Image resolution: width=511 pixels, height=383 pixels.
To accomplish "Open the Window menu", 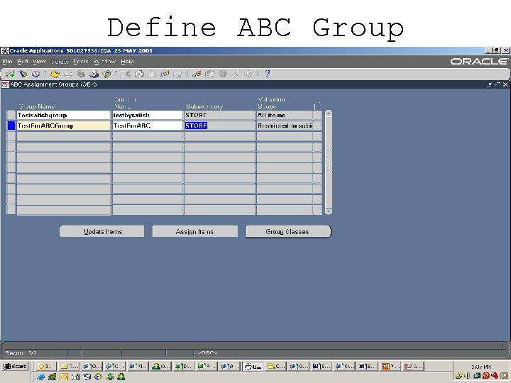I will pyautogui.click(x=104, y=62).
